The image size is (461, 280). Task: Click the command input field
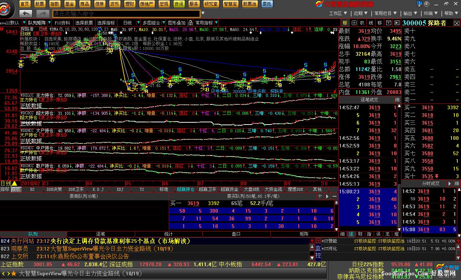click(x=126, y=13)
